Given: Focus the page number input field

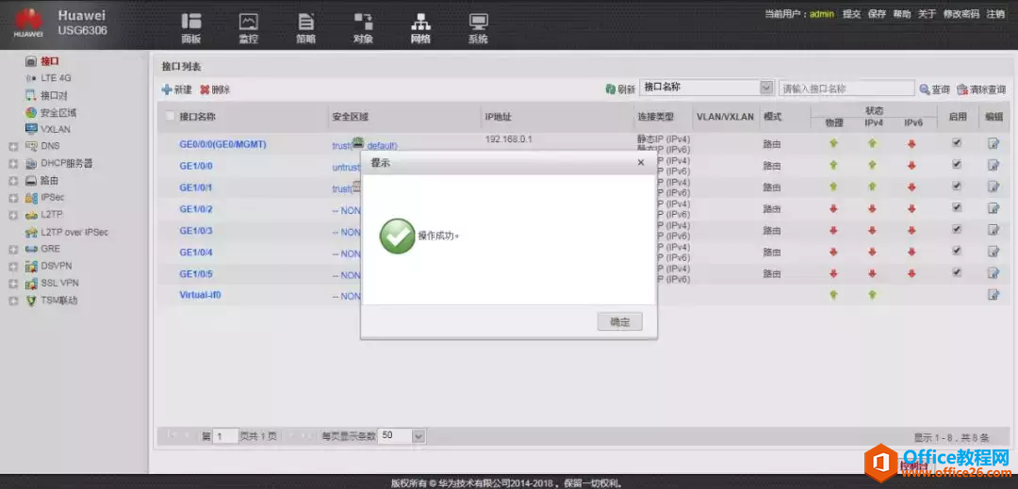Looking at the screenshot, I should [225, 436].
